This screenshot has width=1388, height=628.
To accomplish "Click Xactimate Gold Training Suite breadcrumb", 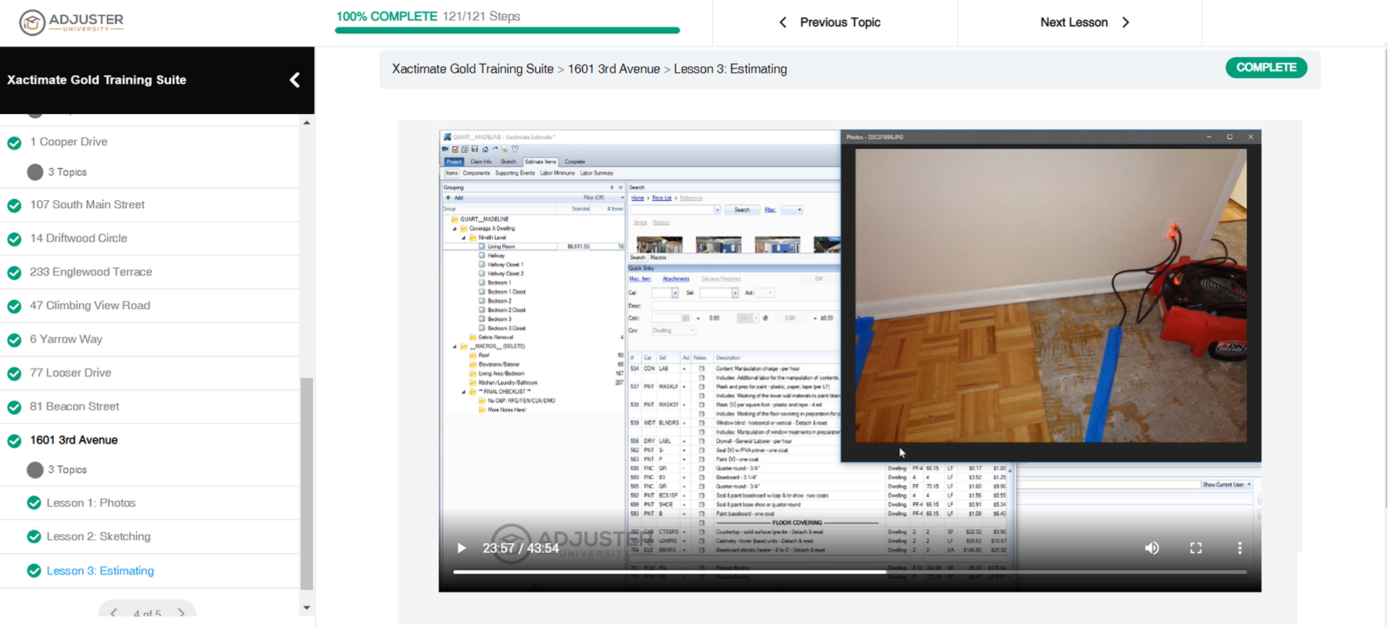I will [x=472, y=69].
